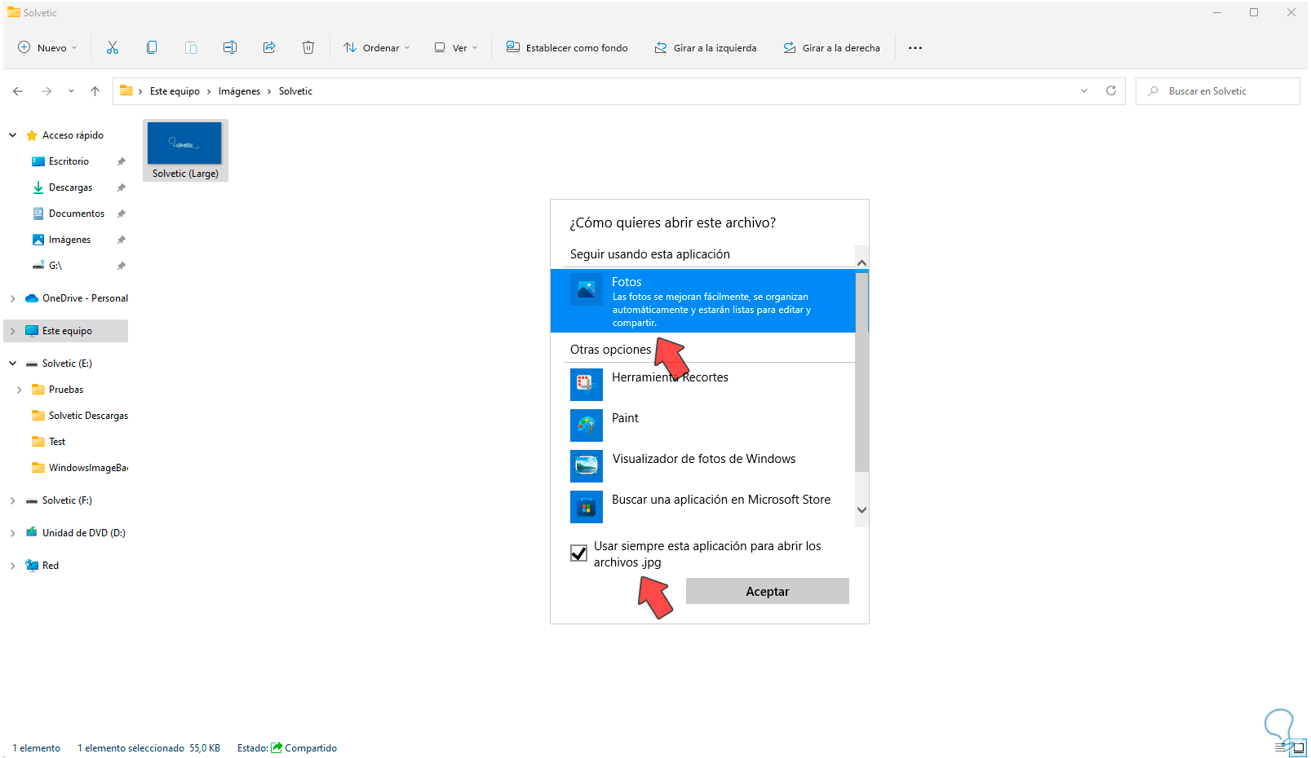Click Este equipo in the breadcrumb path
The image size is (1311, 758).
pos(175,91)
